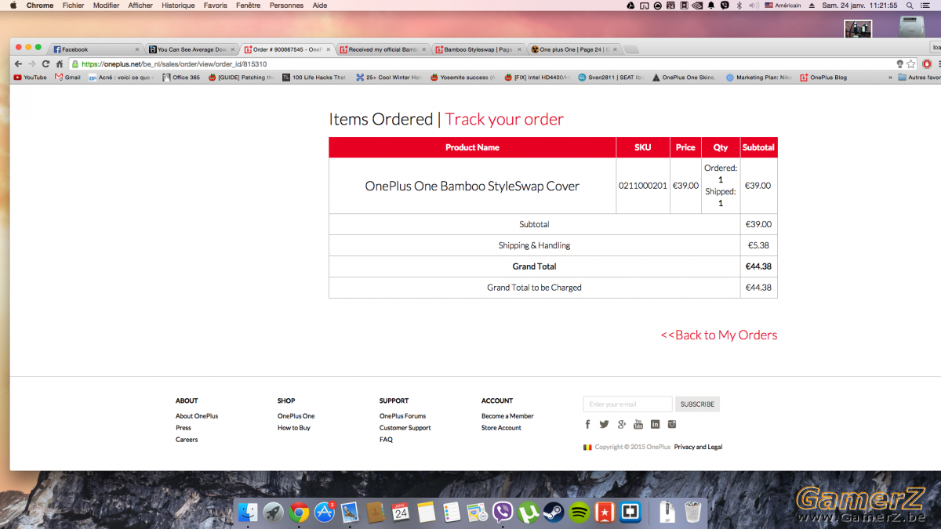Bookmark this page with the star icon

click(x=911, y=64)
